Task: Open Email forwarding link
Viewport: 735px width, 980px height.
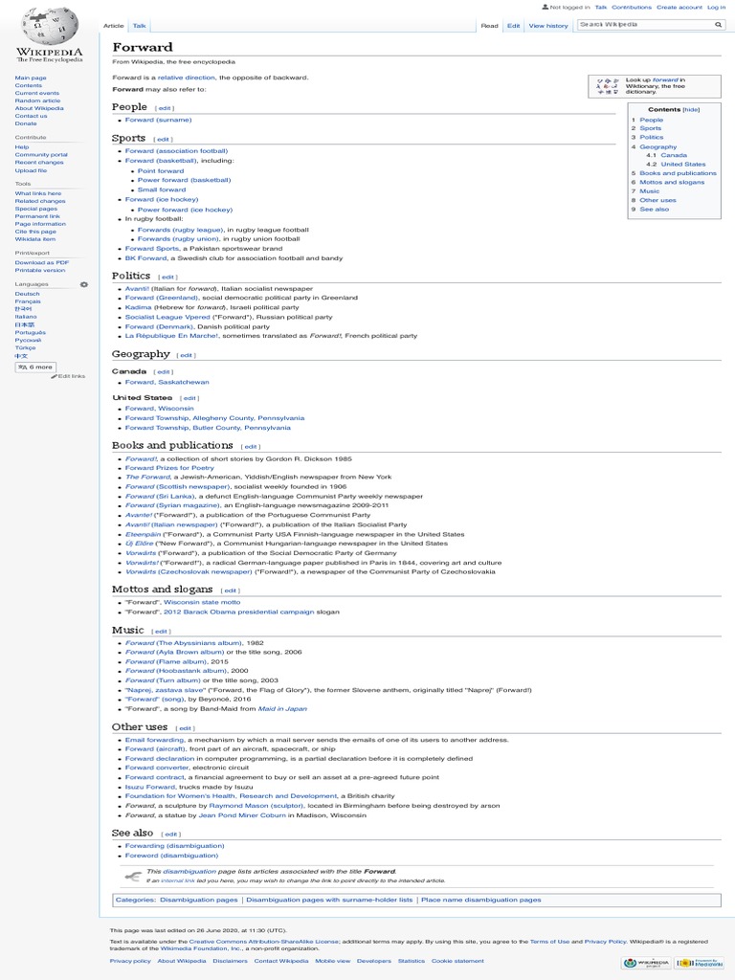Action: [154, 740]
